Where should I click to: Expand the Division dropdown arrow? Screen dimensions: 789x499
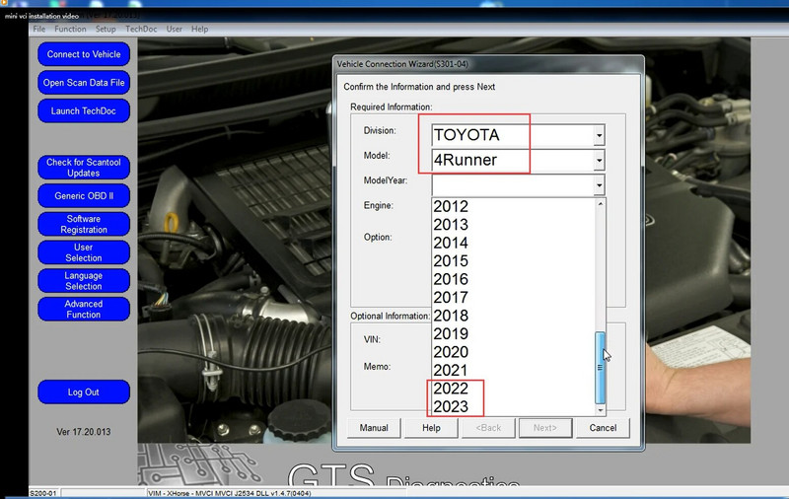click(x=599, y=135)
